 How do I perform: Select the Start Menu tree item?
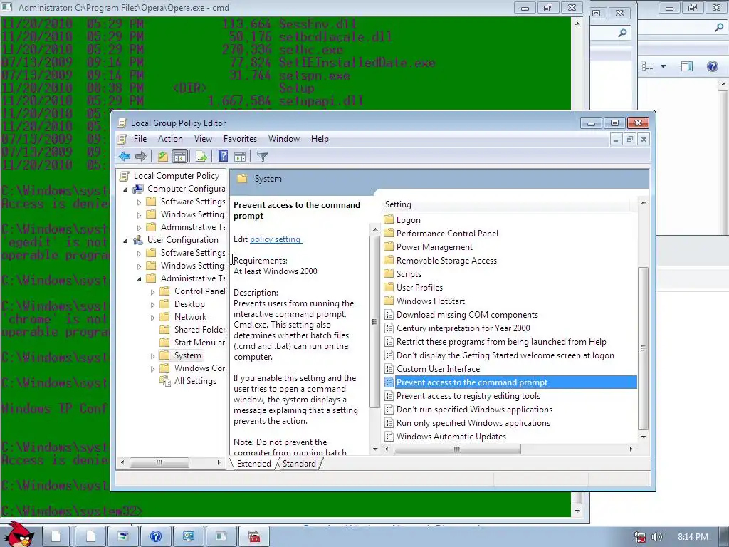pos(199,343)
